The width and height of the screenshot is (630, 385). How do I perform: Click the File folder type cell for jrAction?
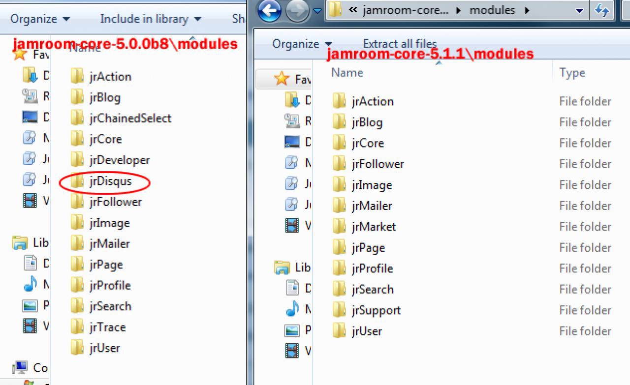(x=585, y=101)
